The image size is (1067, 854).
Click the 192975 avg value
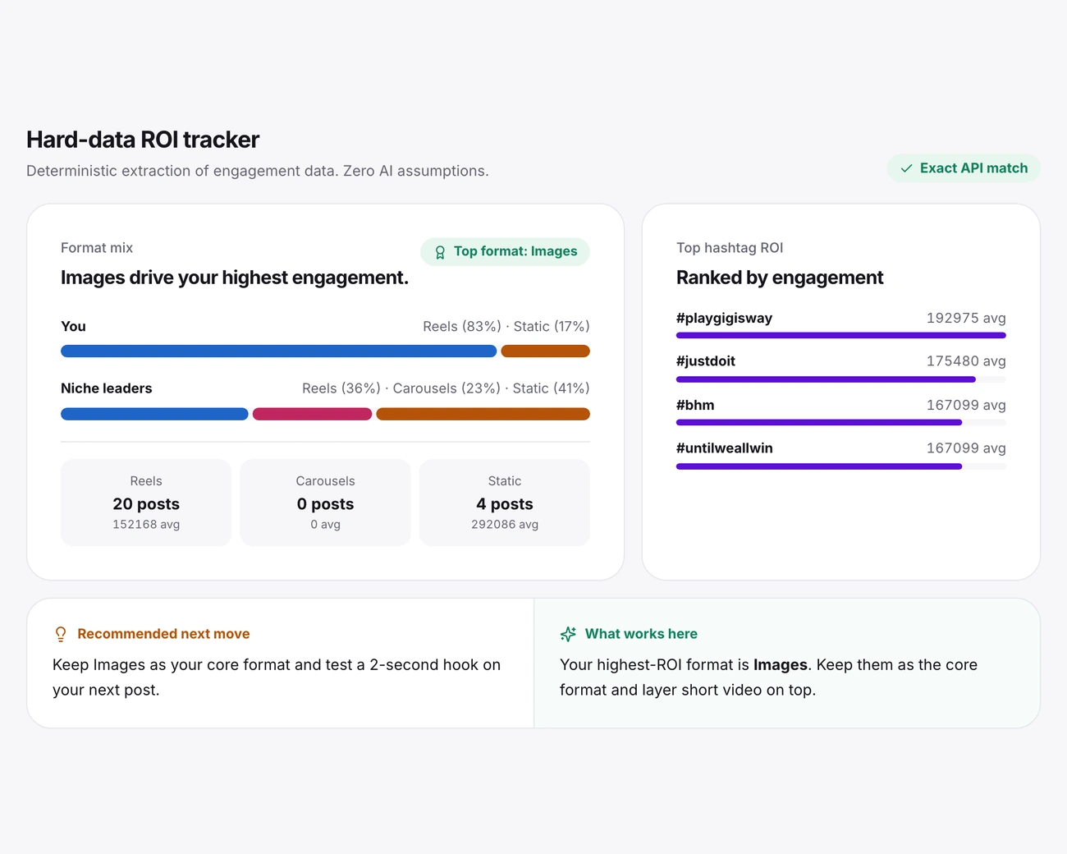966,318
